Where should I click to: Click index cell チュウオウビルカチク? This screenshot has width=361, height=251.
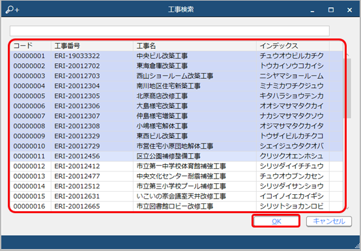[292, 56]
